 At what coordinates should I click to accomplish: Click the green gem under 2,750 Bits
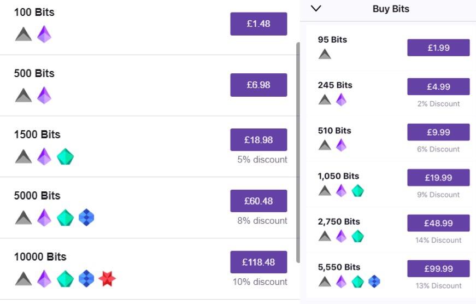(x=357, y=236)
